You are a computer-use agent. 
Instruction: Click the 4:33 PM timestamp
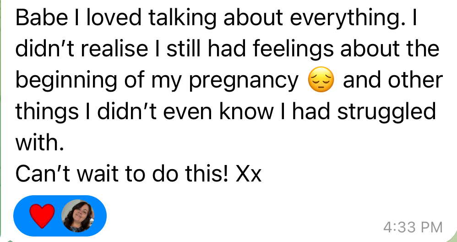tap(412, 226)
